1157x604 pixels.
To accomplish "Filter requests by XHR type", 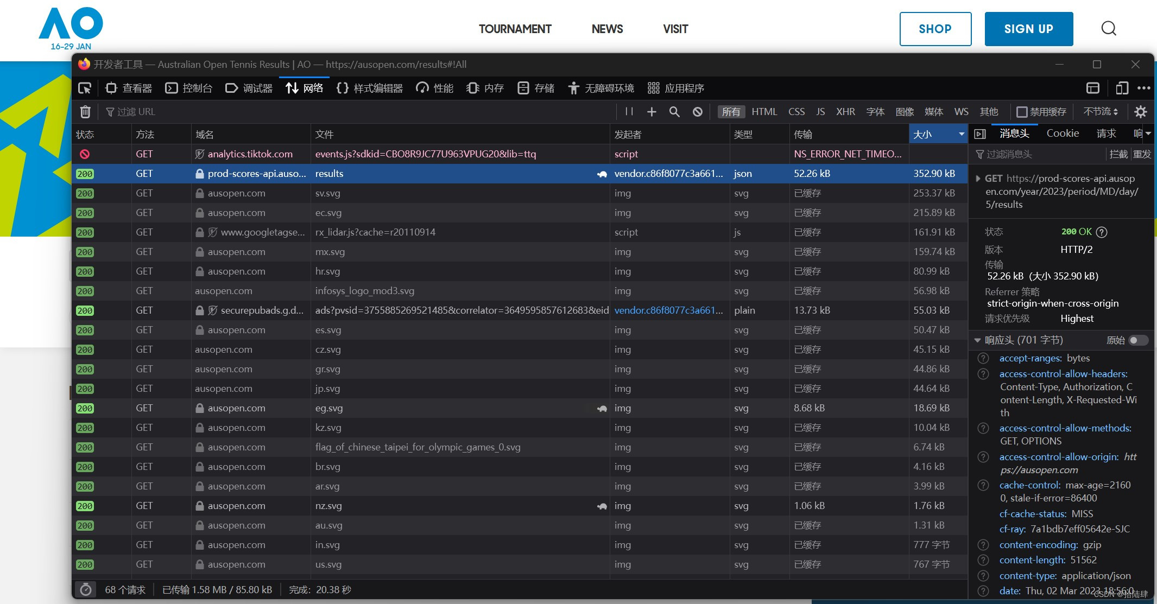I will [845, 112].
